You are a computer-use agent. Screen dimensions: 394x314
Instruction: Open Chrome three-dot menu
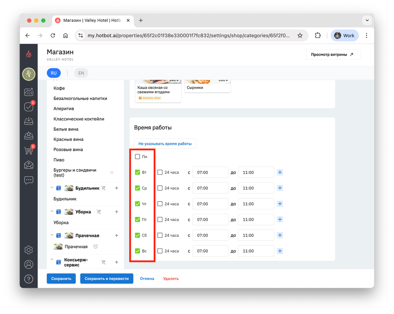point(366,36)
